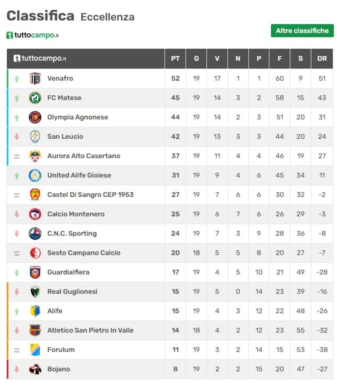Click the Venafro team crest icon
337x386 pixels.
(x=35, y=78)
